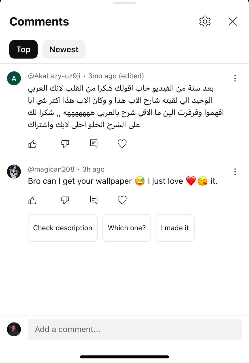Switch to the Top comments tab

24,49
